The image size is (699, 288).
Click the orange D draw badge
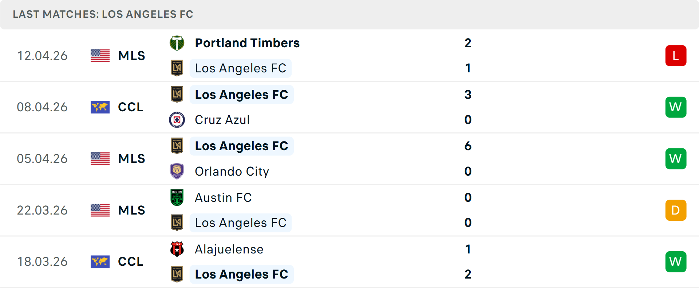676,210
